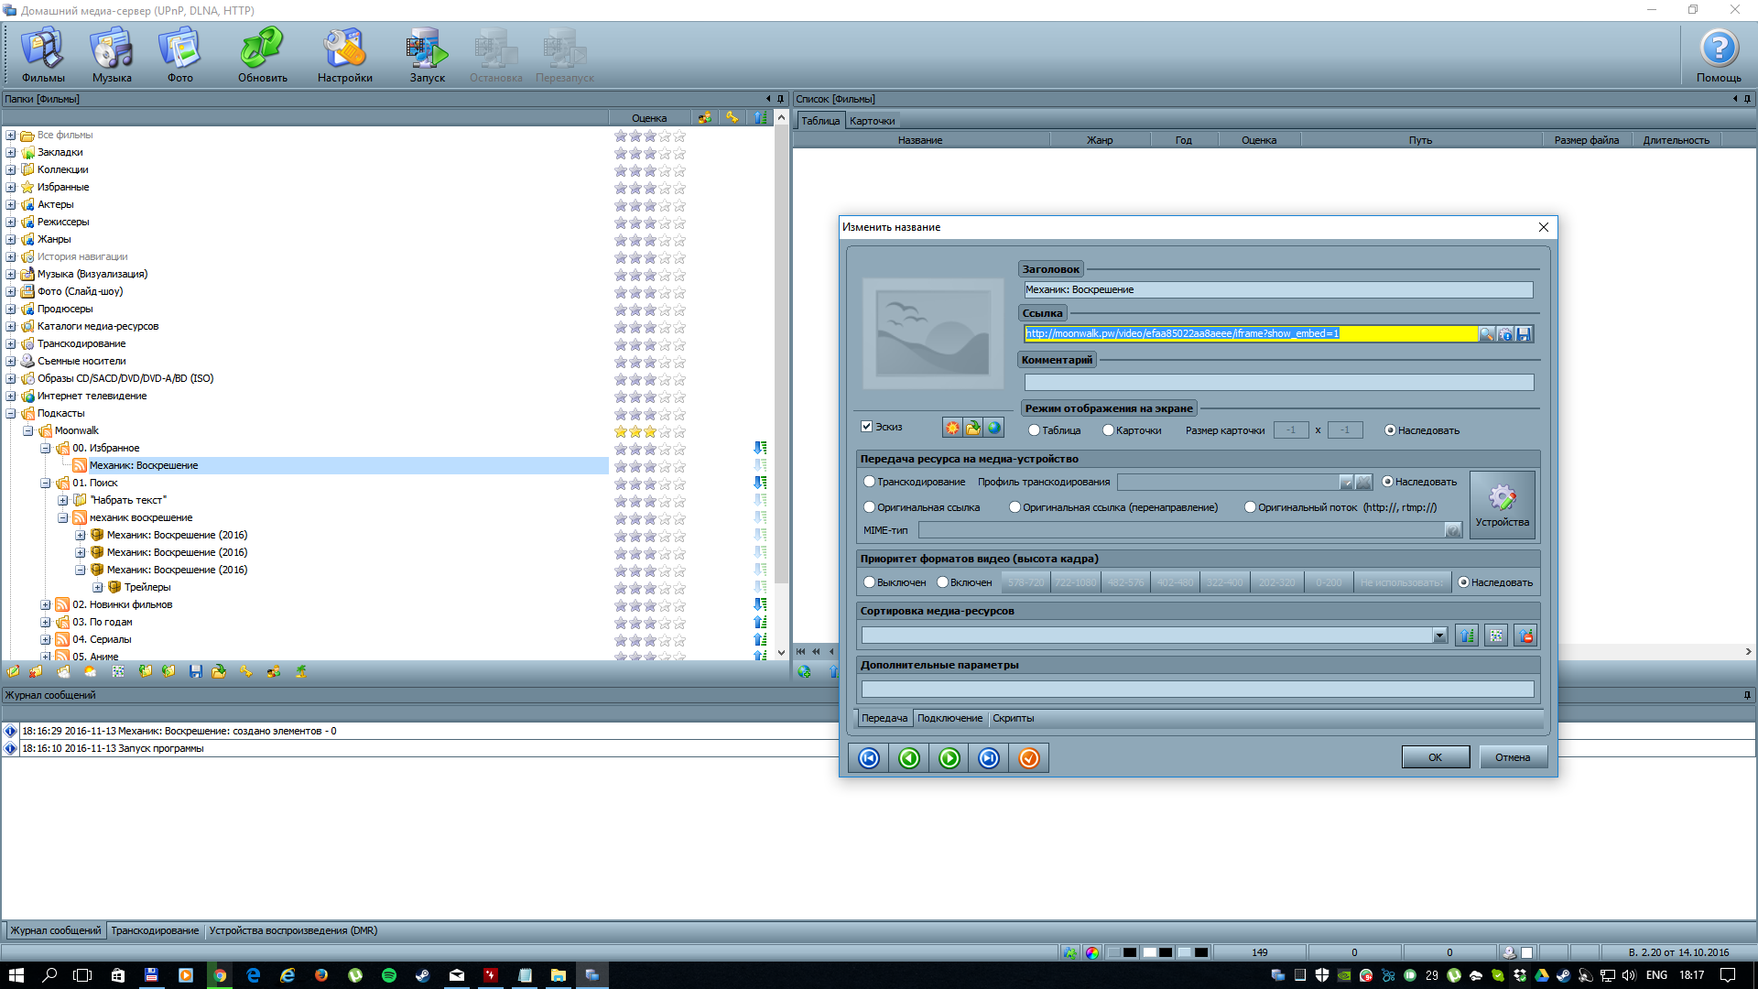The image size is (1758, 989).
Task: Expand the Интернет телевидение tree node
Action: [11, 397]
